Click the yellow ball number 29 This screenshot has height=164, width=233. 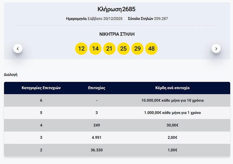click(x=137, y=49)
